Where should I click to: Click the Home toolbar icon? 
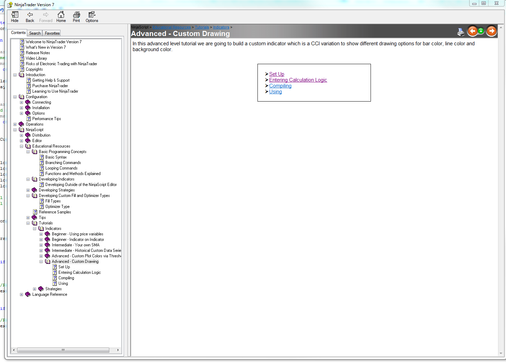click(x=61, y=17)
